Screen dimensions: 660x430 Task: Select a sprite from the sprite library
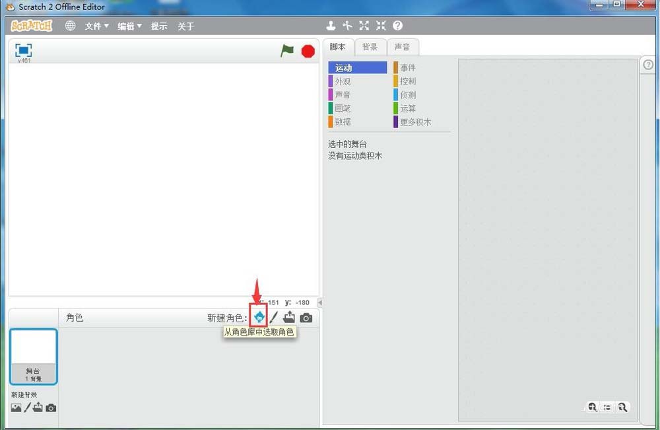click(259, 317)
